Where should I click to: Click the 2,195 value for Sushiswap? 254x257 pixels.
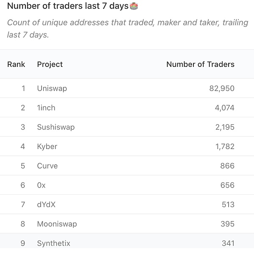(225, 127)
